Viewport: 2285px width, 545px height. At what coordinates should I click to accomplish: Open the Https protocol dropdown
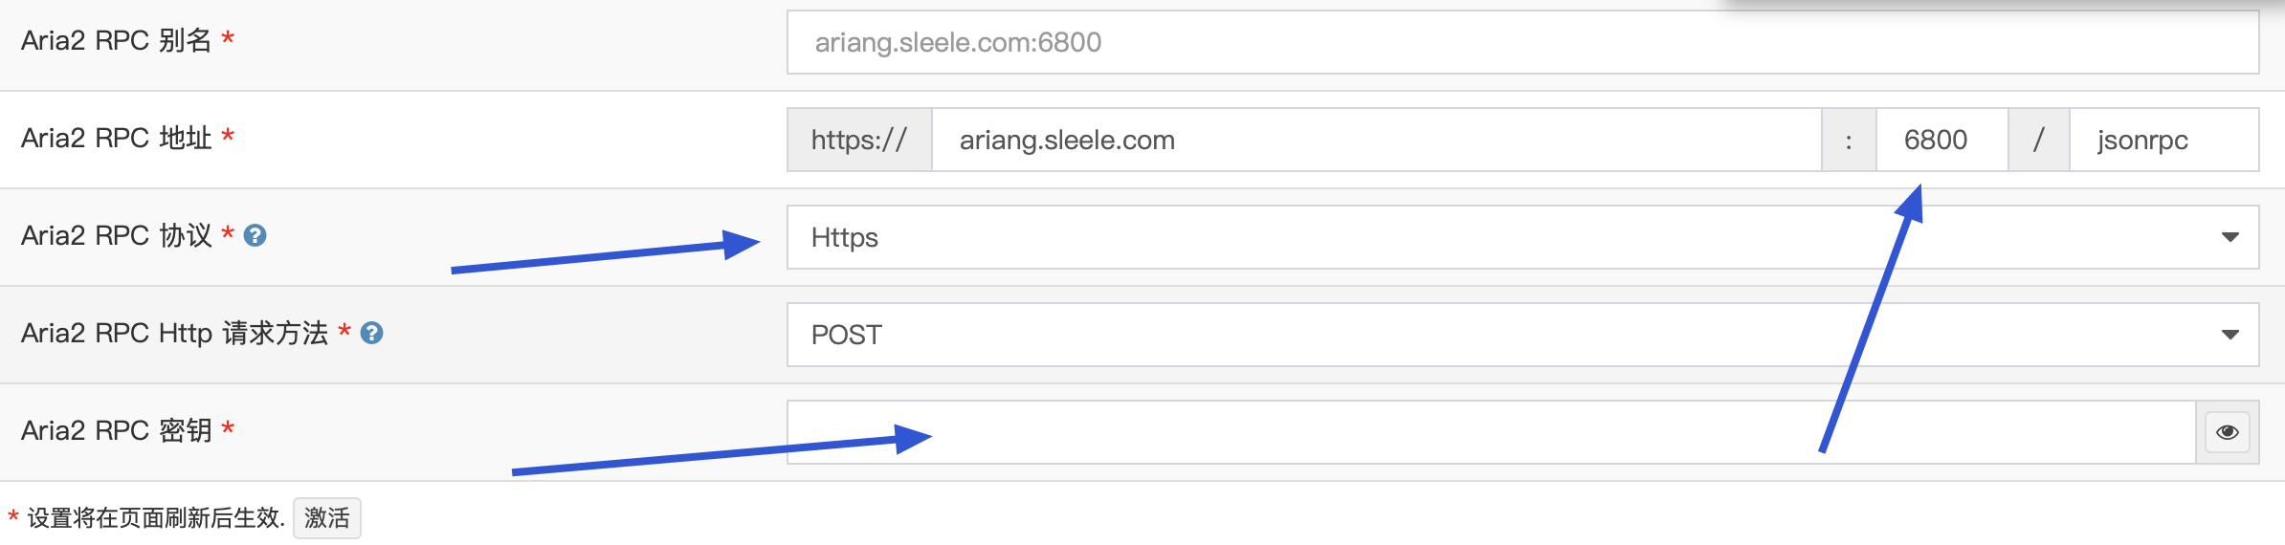1521,237
